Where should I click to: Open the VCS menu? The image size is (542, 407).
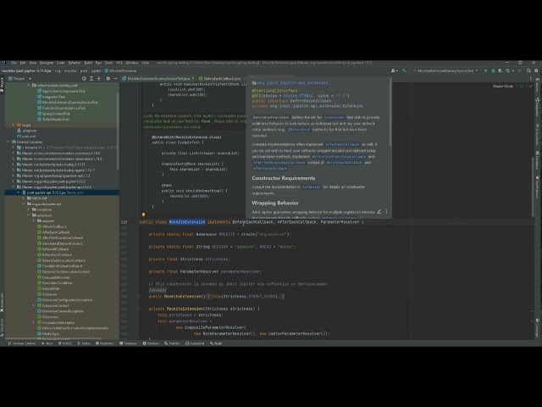pos(119,63)
